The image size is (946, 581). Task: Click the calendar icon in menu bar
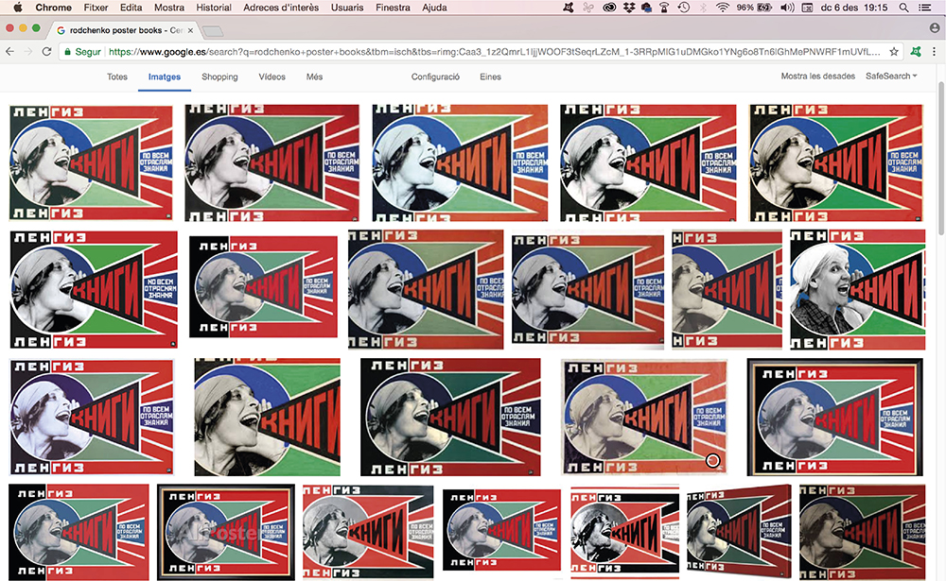coord(807,8)
